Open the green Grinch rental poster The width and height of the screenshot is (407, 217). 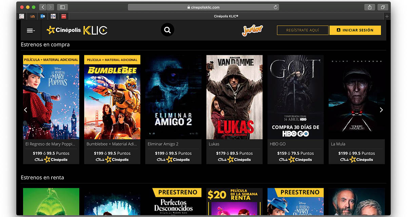(51, 202)
